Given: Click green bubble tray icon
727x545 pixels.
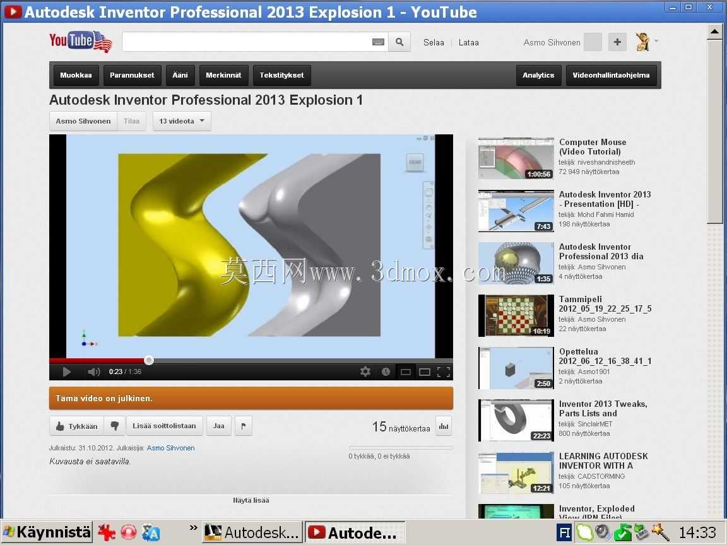Looking at the screenshot, I should pos(584,532).
